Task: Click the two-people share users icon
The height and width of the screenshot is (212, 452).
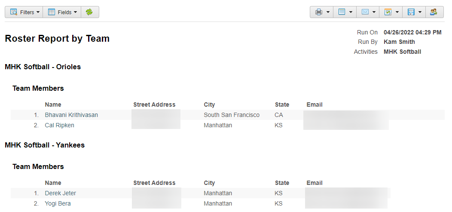Action: [433, 12]
